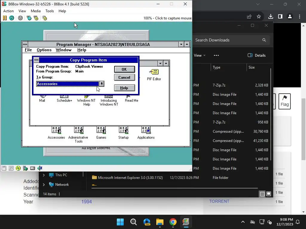Send Ctrl+Alt+Del via 86Box toolbar

point(29,18)
